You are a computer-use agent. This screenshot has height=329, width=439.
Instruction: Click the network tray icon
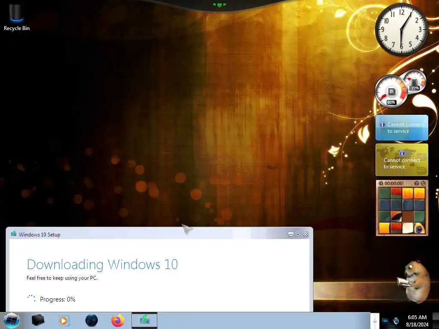385,321
